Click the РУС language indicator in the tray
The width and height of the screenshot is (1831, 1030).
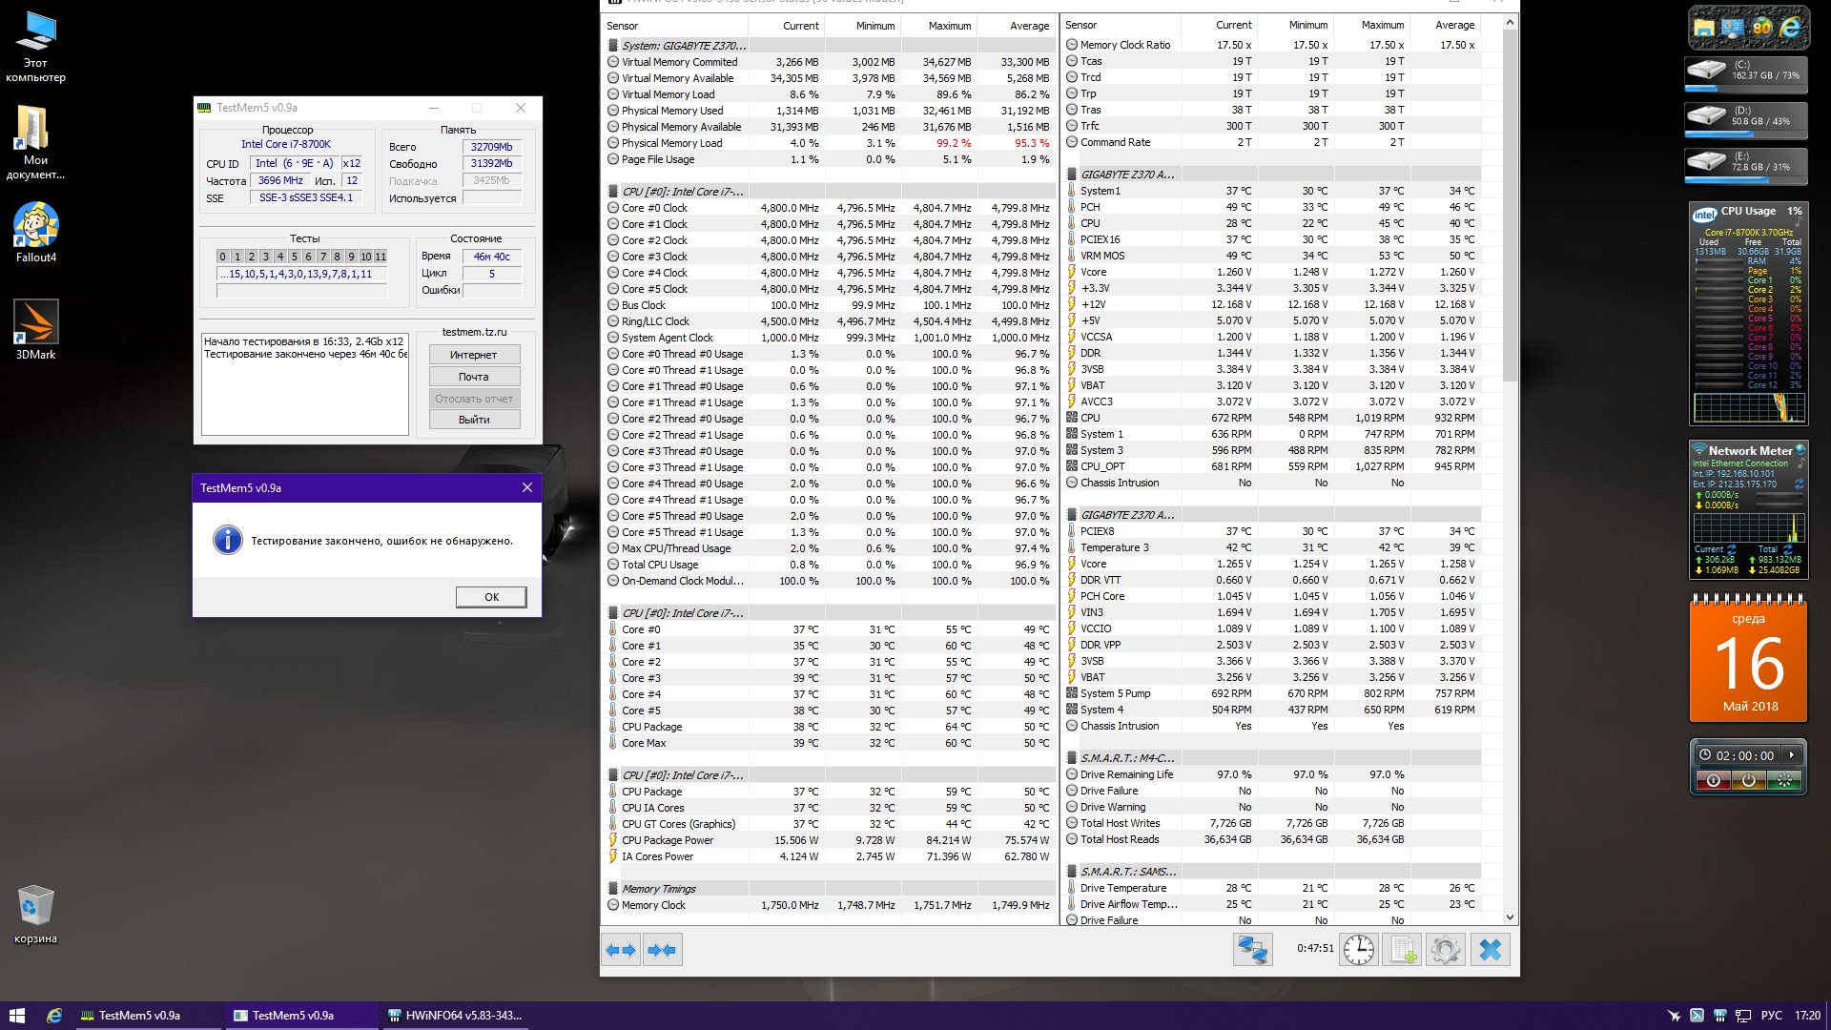click(x=1771, y=1016)
